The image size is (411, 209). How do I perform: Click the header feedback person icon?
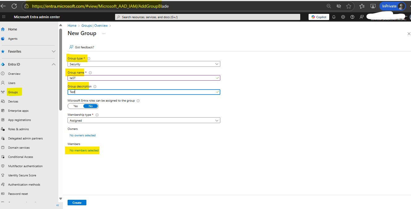[361, 17]
